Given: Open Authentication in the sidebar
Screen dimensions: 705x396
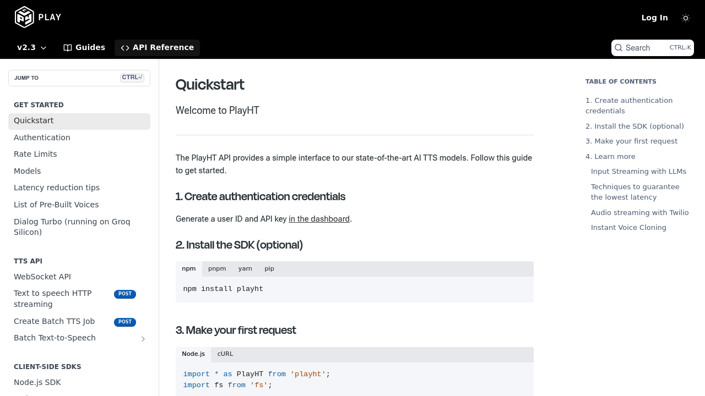Looking at the screenshot, I should (42, 137).
